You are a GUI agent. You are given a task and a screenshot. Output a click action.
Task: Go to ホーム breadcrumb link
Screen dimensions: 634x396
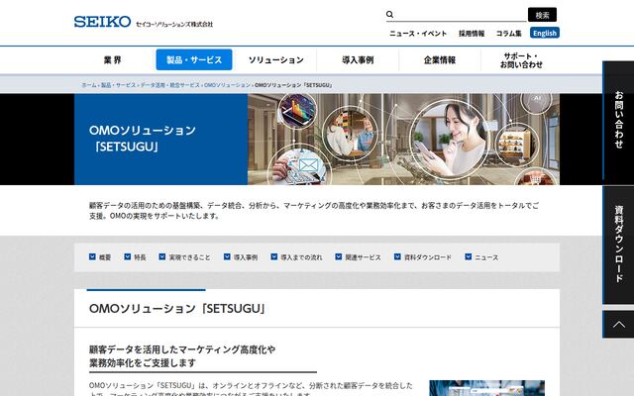[89, 85]
